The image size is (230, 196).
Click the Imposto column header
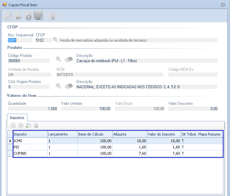coord(30,134)
